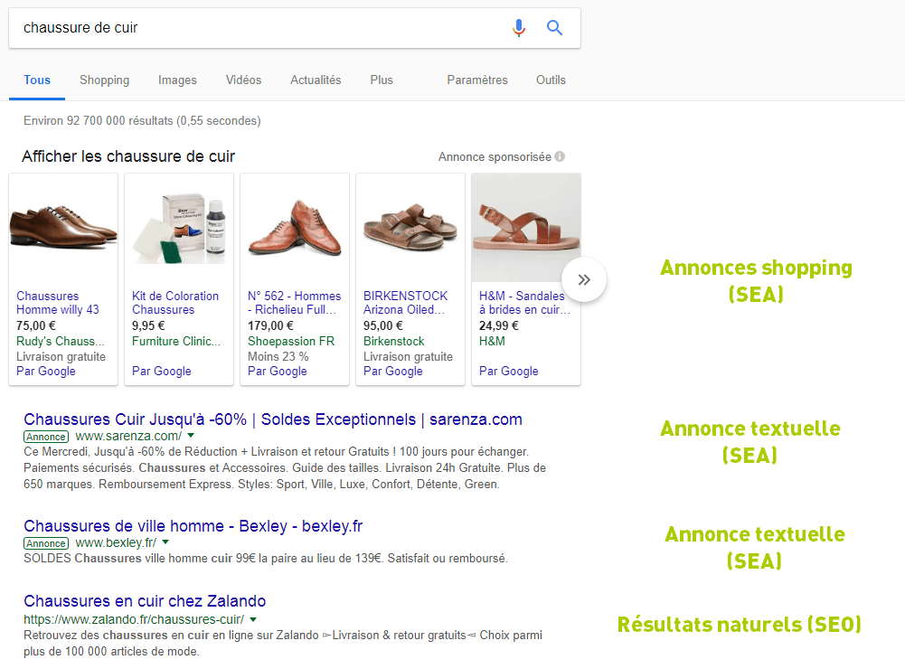
Task: Click the green H&M seller name
Action: coord(492,341)
